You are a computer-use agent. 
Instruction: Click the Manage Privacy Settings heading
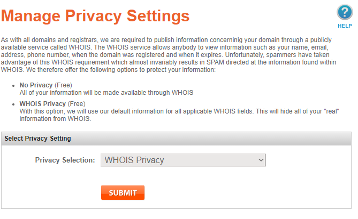(x=95, y=15)
